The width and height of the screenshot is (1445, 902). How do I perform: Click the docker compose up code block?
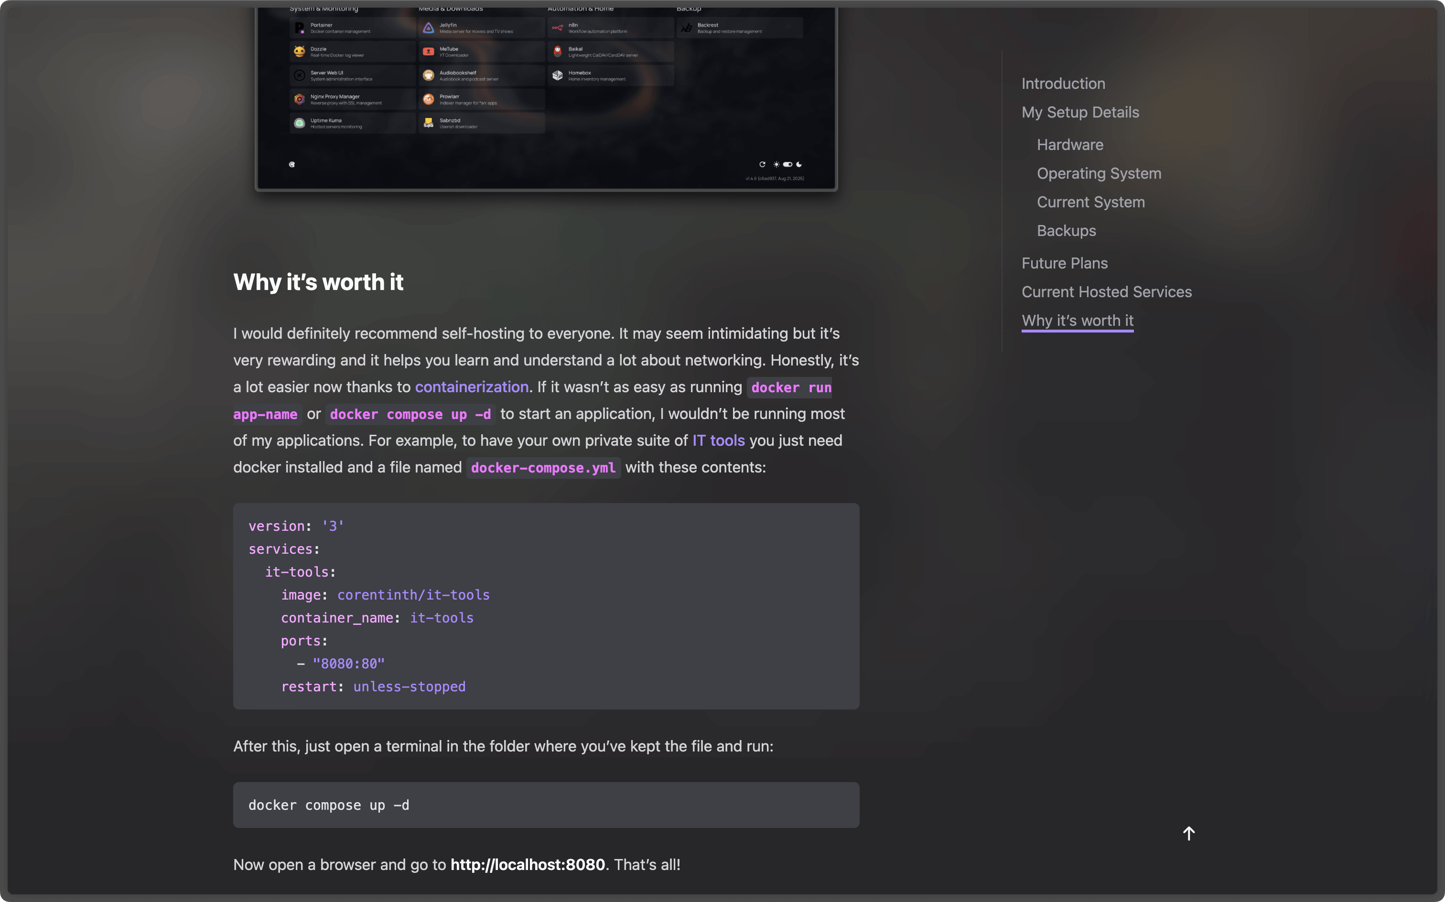click(545, 805)
